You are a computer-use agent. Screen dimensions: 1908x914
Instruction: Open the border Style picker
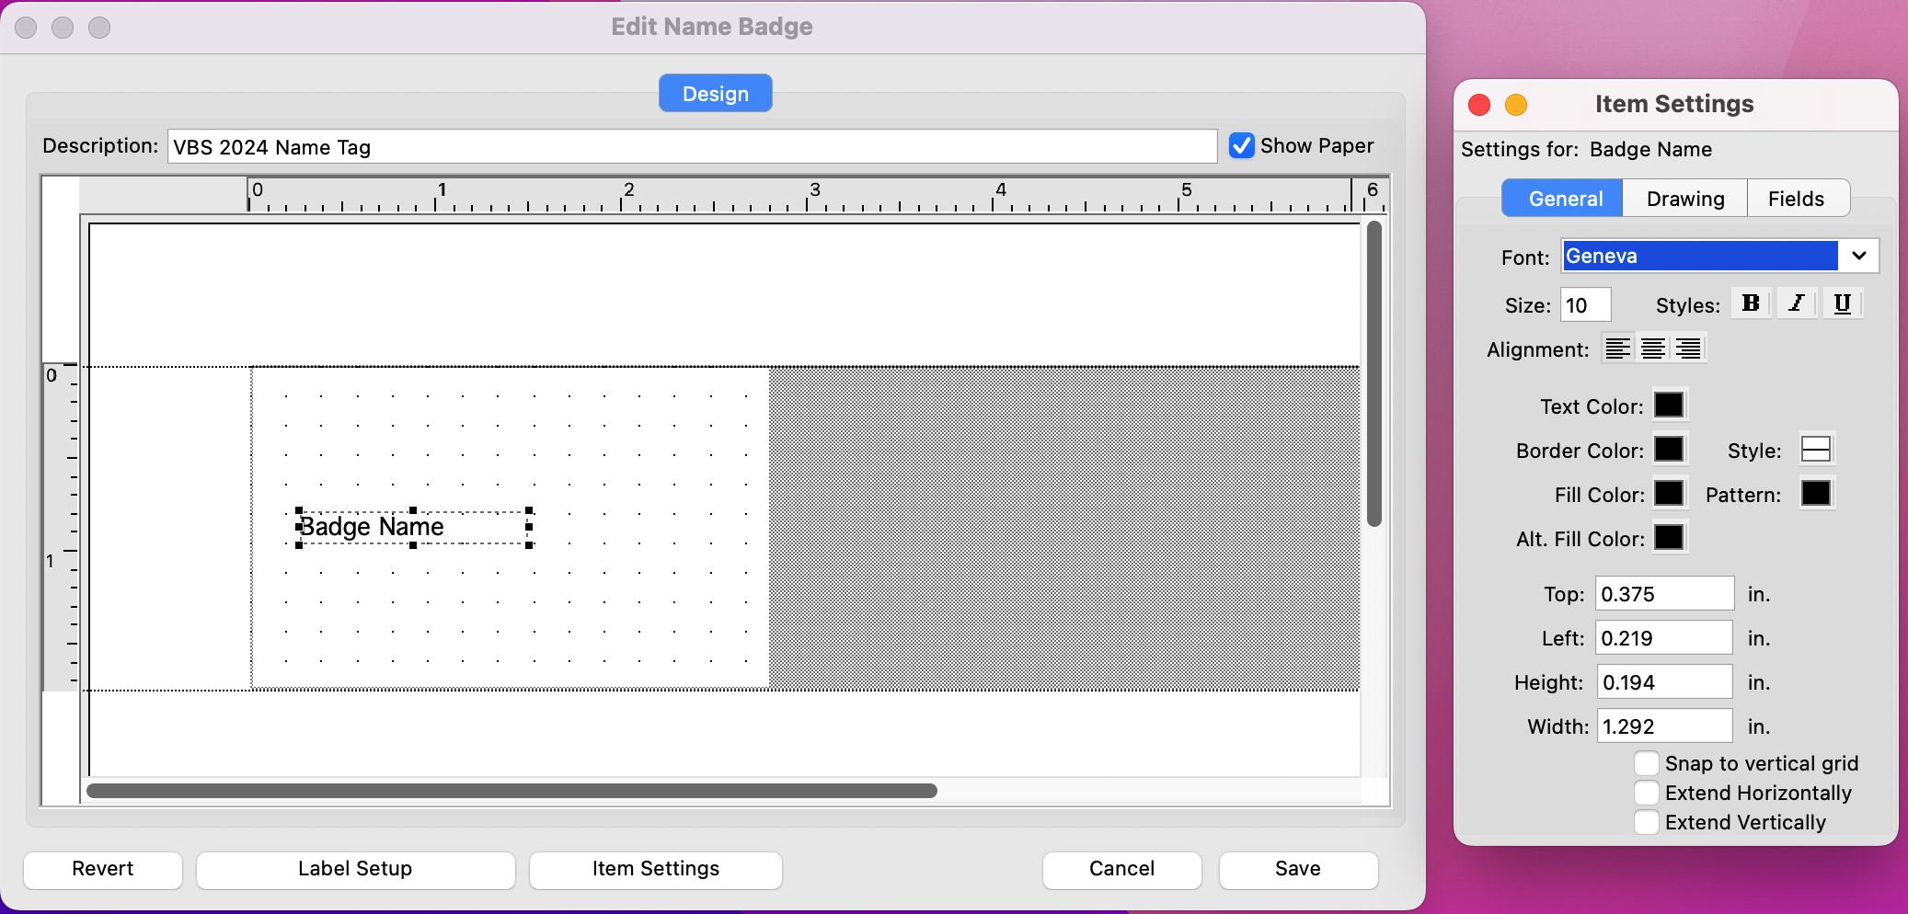[1815, 450]
